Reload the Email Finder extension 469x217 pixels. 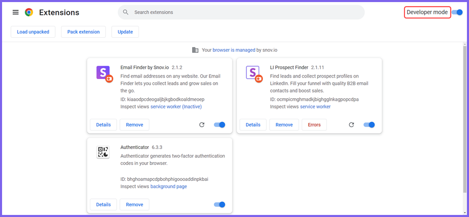click(x=202, y=125)
